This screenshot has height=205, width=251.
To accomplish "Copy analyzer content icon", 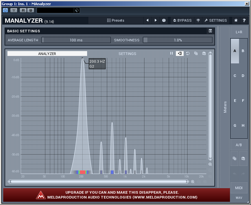I will (196, 53).
